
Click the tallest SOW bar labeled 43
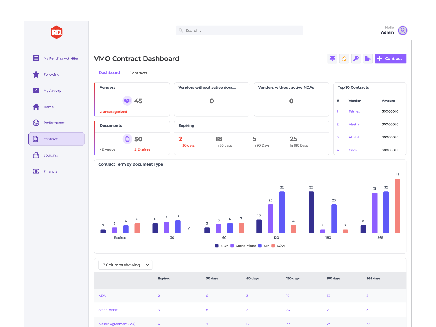point(397,206)
